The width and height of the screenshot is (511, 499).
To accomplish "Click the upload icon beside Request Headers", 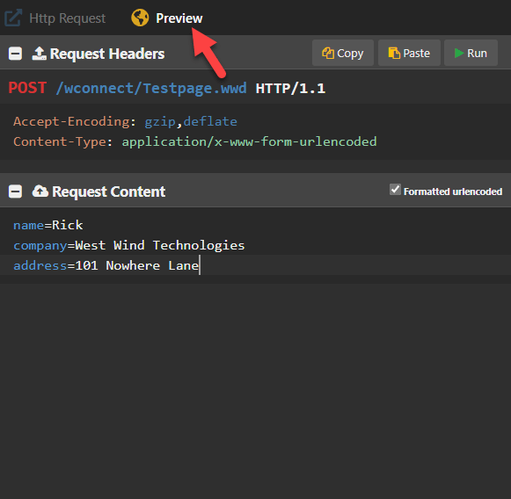I will click(x=39, y=54).
